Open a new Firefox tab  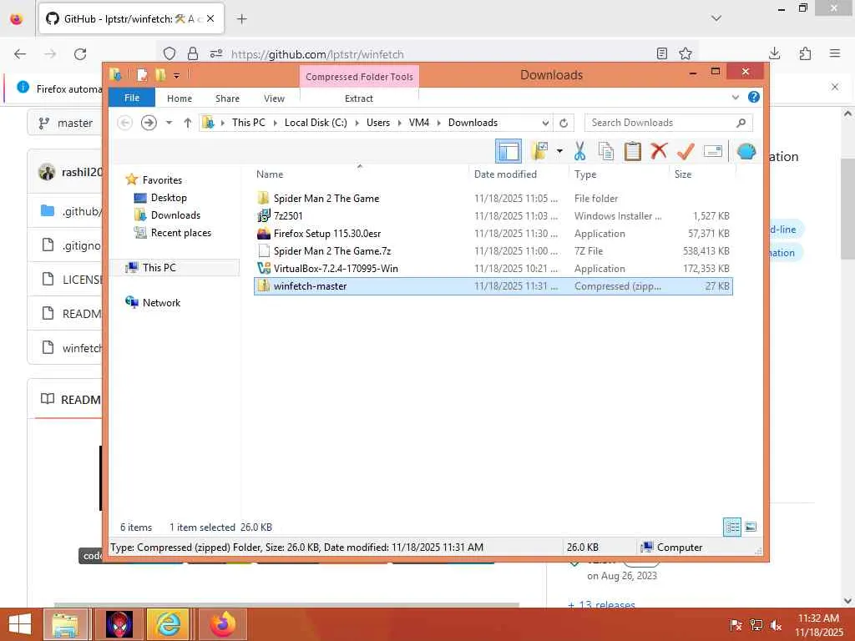pos(241,19)
